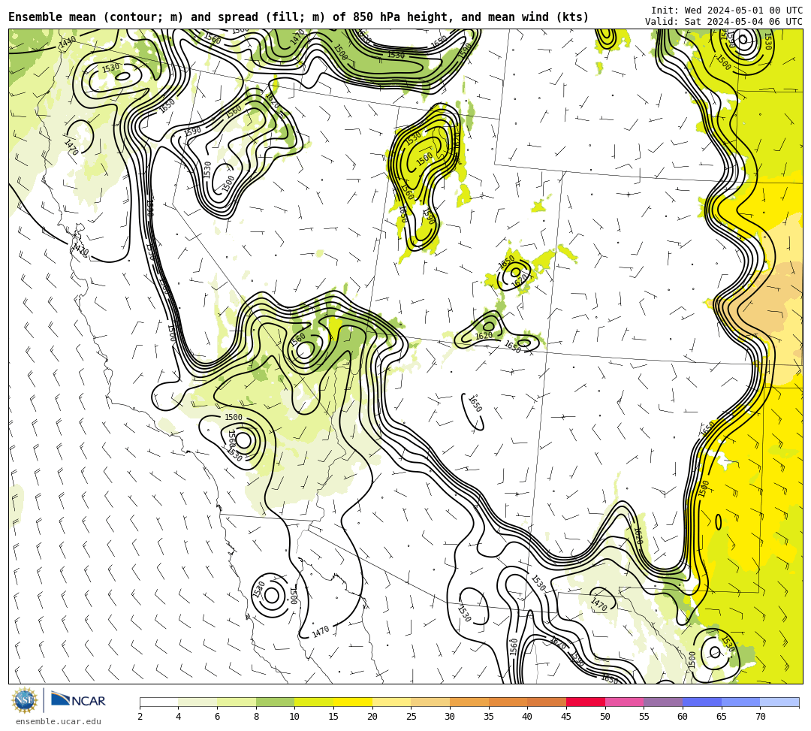Click the 1440 contour label on the map

coord(68,42)
